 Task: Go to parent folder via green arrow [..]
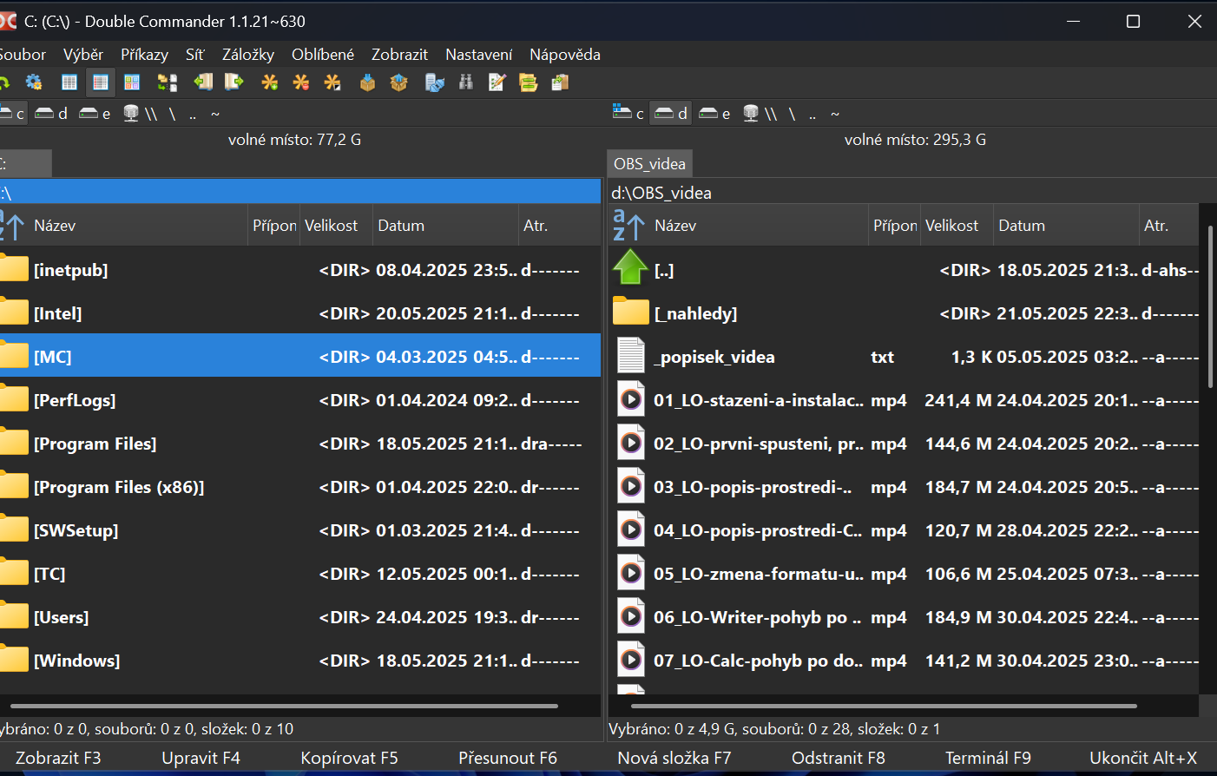(x=631, y=269)
